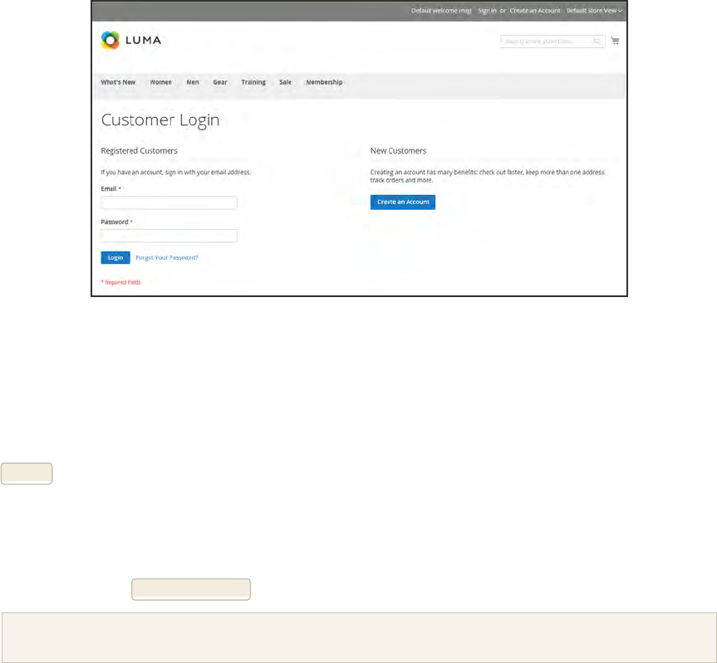Open the What's New menu

[x=118, y=82]
